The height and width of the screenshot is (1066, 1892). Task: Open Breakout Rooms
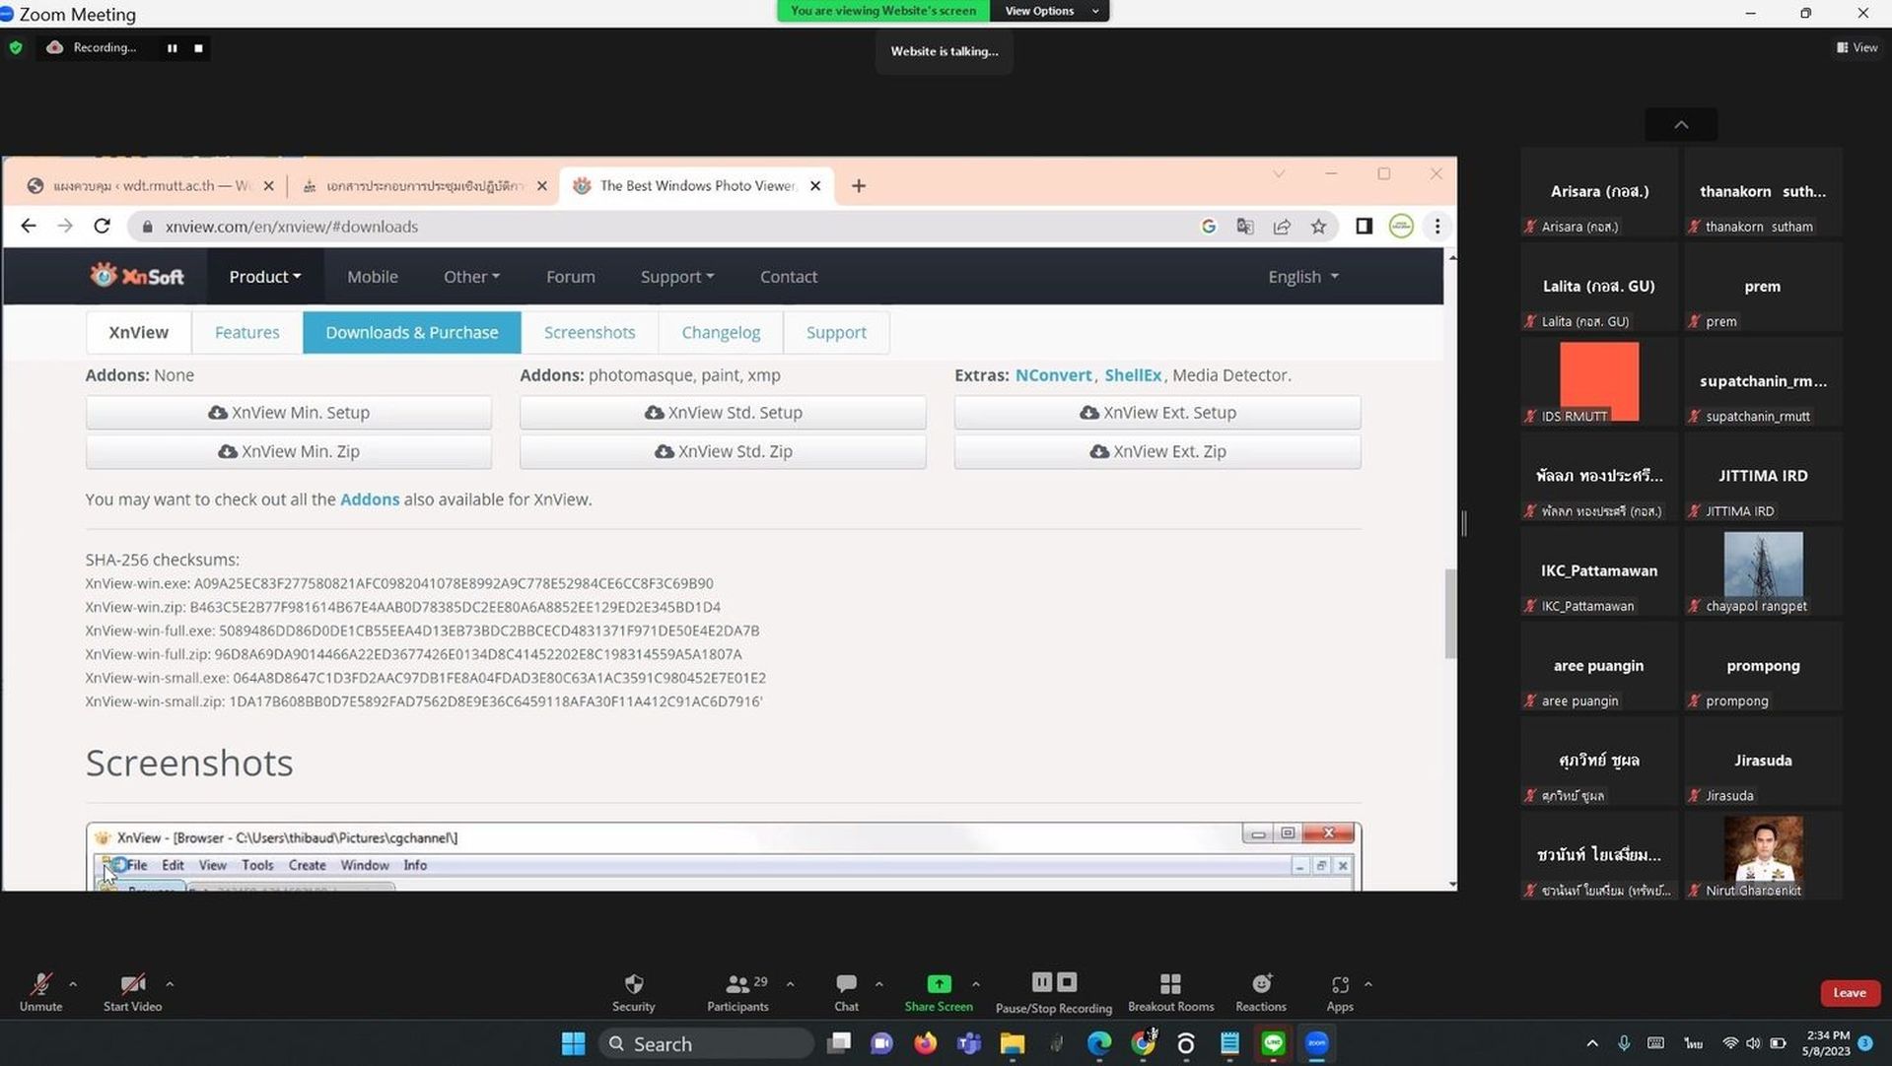click(1170, 992)
